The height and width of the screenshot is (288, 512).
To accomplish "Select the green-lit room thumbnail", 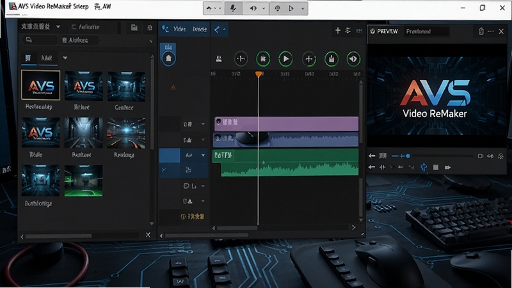I will [x=84, y=180].
